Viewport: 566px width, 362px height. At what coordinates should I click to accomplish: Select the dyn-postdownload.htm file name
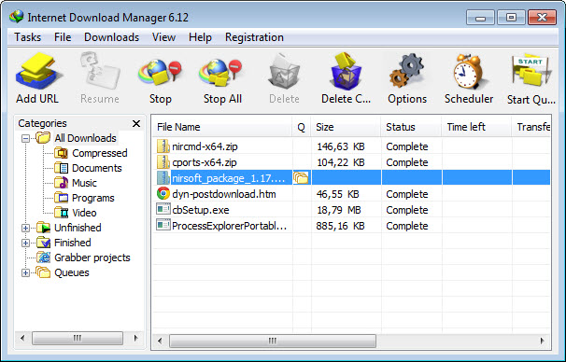point(224,194)
